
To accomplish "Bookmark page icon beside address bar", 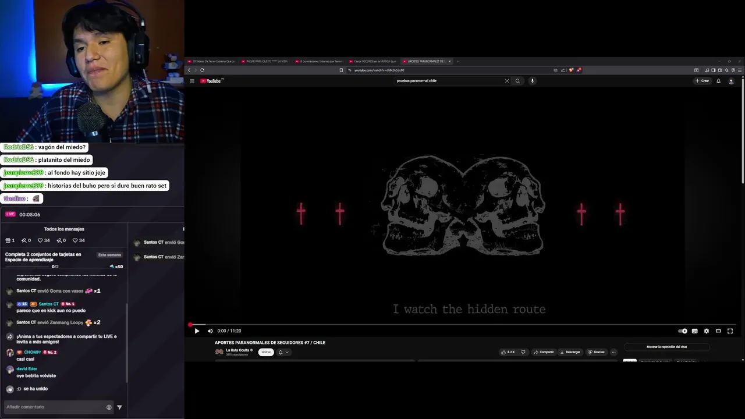I will point(341,70).
